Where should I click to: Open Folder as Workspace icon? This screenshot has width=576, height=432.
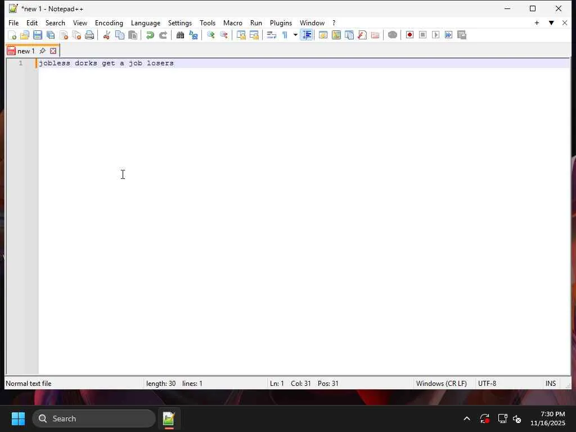[375, 35]
